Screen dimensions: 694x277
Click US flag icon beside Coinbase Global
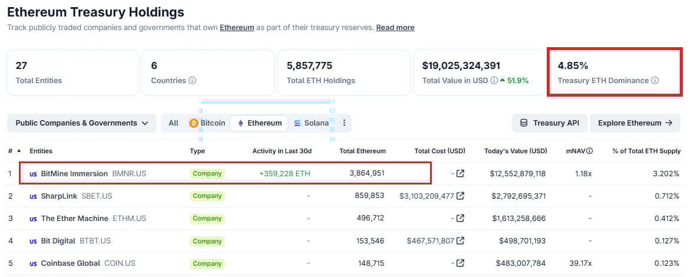(x=33, y=263)
